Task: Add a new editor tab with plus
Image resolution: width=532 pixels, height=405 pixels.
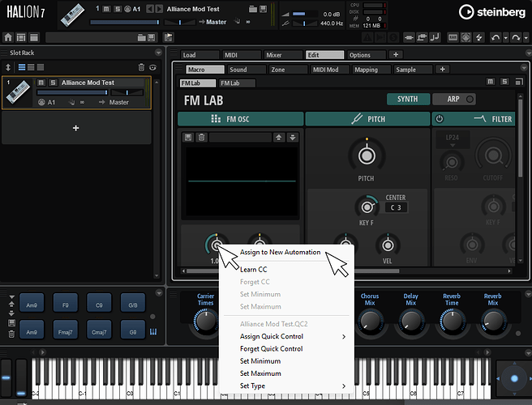Action: pos(443,69)
